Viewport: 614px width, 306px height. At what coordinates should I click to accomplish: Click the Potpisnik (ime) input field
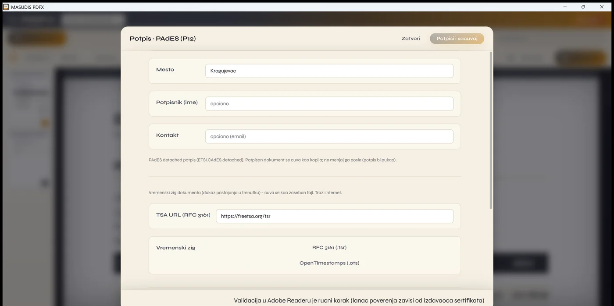pos(329,103)
